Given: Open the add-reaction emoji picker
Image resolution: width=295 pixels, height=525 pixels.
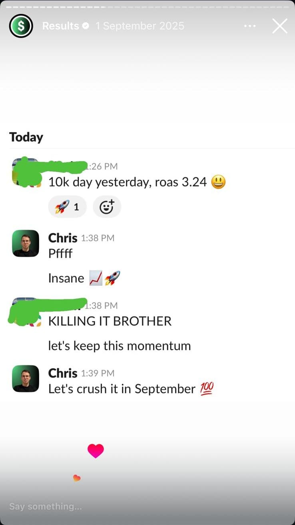Looking at the screenshot, I should 107,206.
